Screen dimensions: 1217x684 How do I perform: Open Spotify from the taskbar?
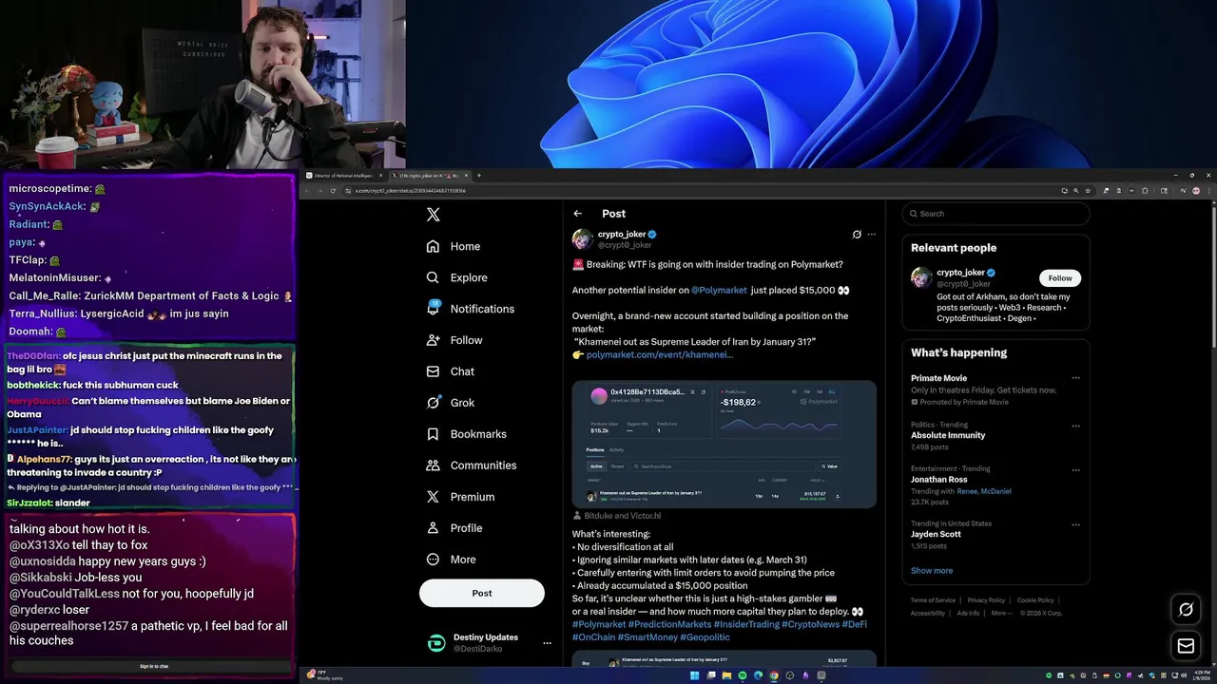[x=743, y=675]
